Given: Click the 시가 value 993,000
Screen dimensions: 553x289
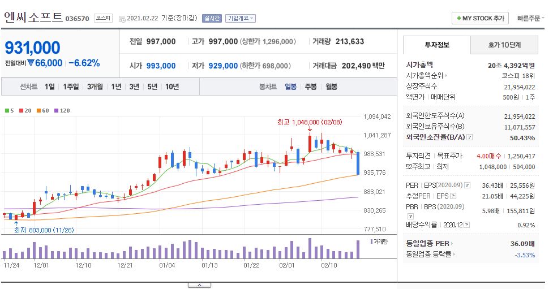Looking at the screenshot, I should pyautogui.click(x=161, y=66).
